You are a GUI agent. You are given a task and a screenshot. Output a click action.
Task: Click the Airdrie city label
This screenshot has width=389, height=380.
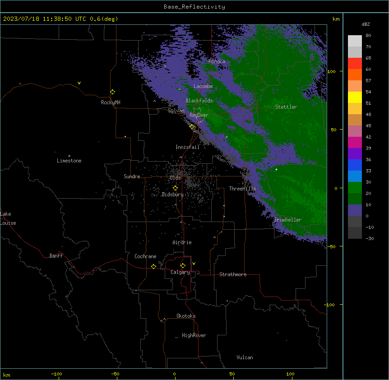click(182, 242)
